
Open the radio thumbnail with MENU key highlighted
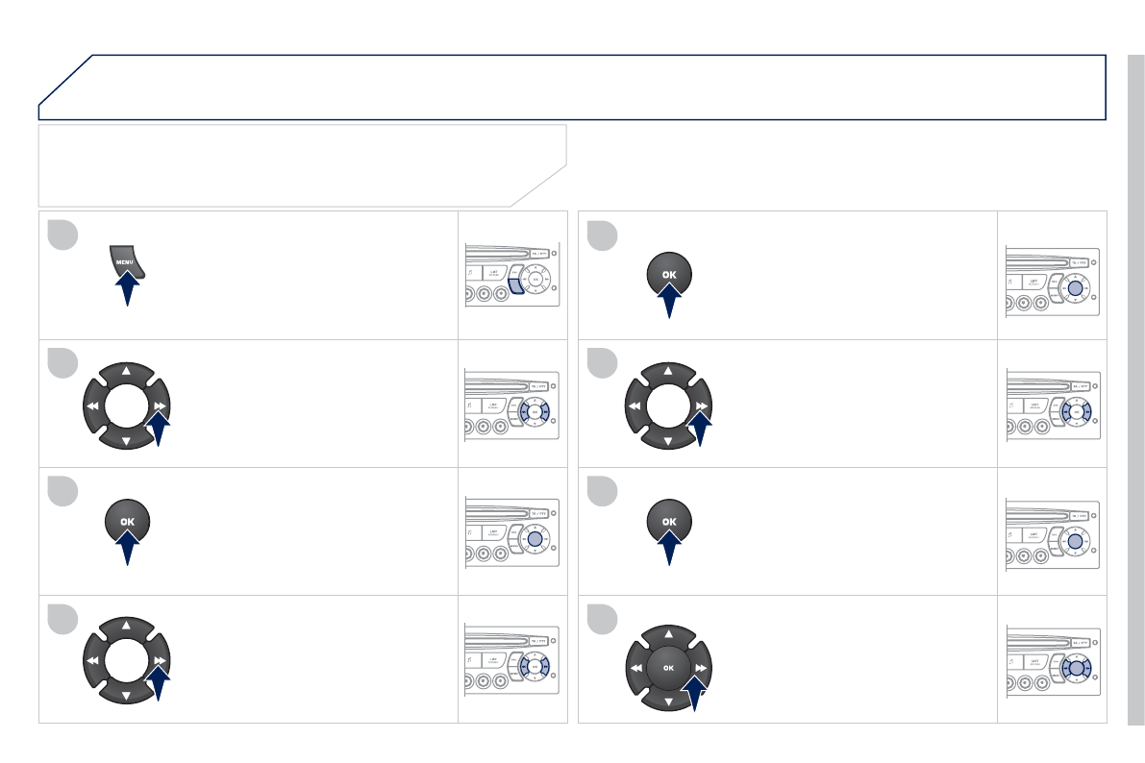tap(511, 275)
